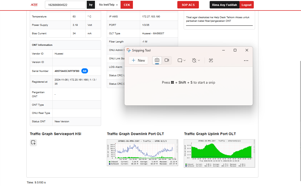Click the AX badge beside Serial Number
Viewport: 301px width, 186px height.
click(x=85, y=71)
